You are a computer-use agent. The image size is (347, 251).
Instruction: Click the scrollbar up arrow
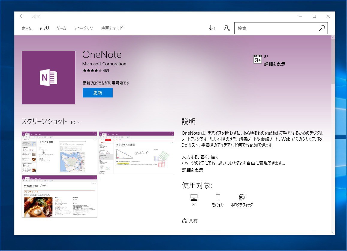pos(333,37)
